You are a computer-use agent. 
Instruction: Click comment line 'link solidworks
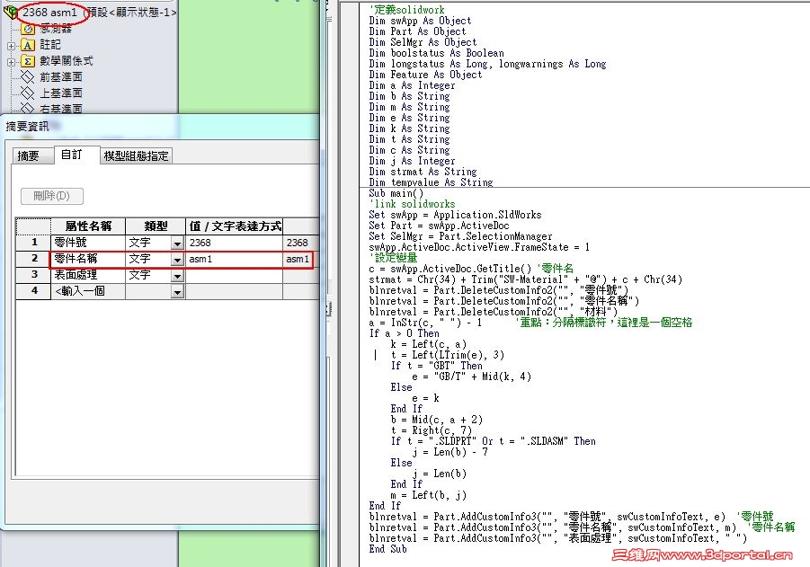[x=413, y=204]
